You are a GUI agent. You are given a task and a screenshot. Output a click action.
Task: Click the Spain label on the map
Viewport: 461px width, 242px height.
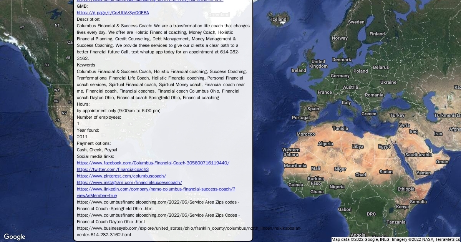tap(313, 109)
